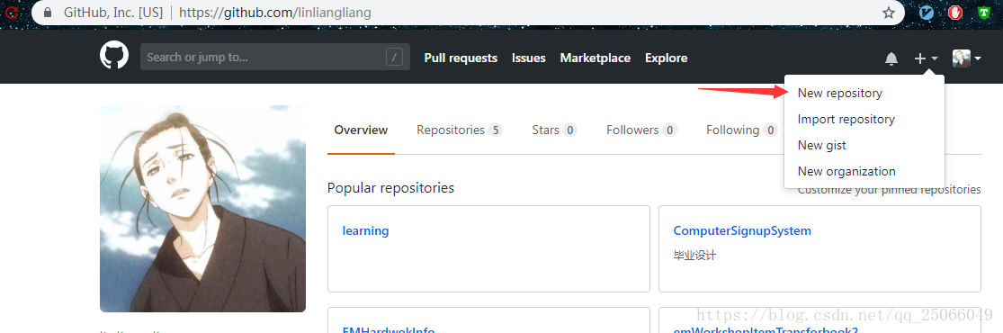Open the ComputerSignupSystem repository link

742,230
